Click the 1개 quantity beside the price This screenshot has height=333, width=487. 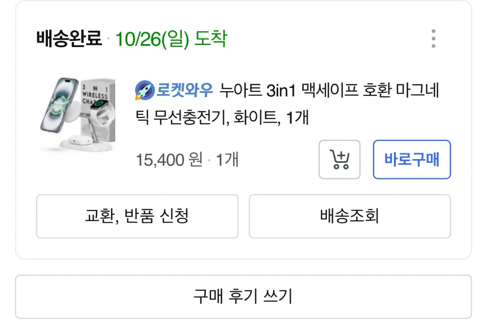click(227, 160)
